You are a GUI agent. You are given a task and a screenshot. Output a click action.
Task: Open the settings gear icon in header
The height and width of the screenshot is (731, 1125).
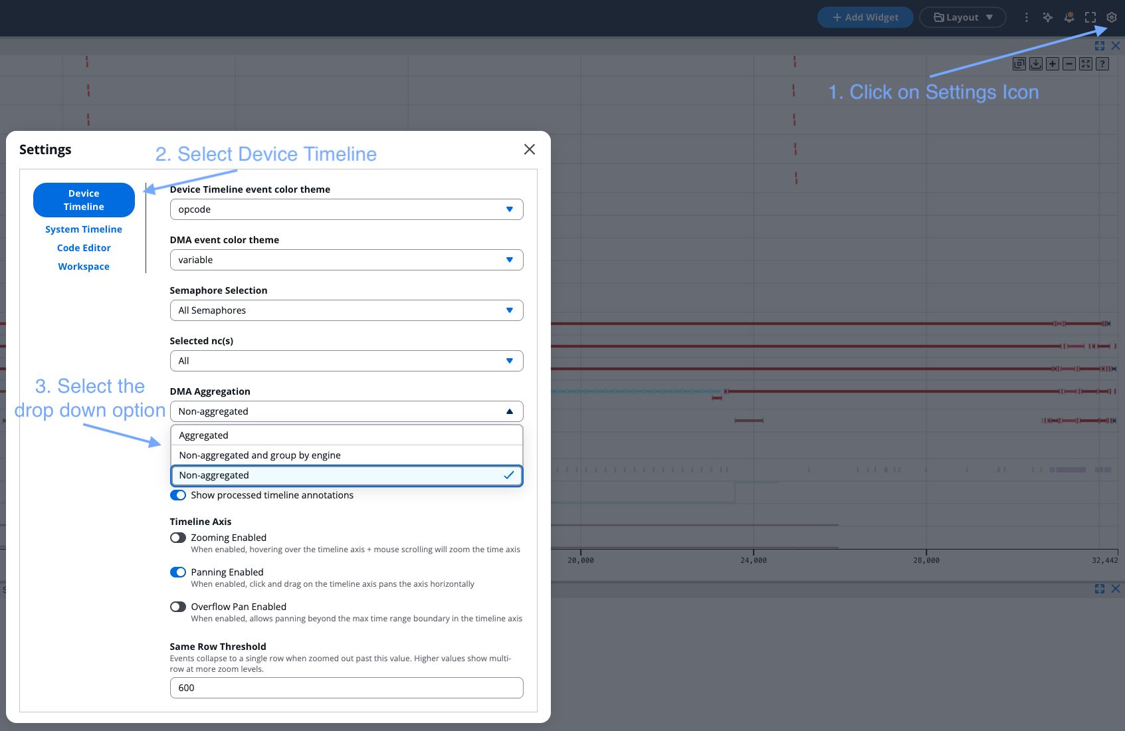click(1111, 17)
